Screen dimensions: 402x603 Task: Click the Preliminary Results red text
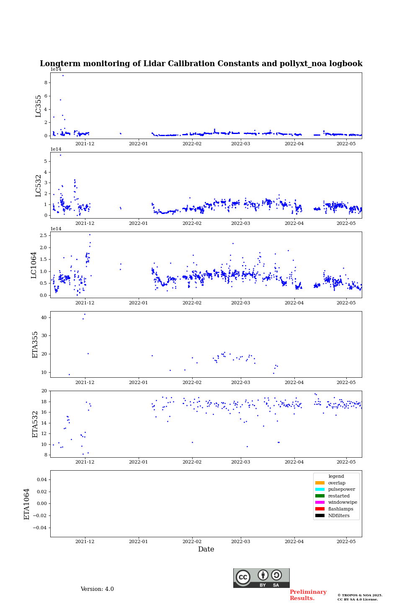tap(308, 595)
